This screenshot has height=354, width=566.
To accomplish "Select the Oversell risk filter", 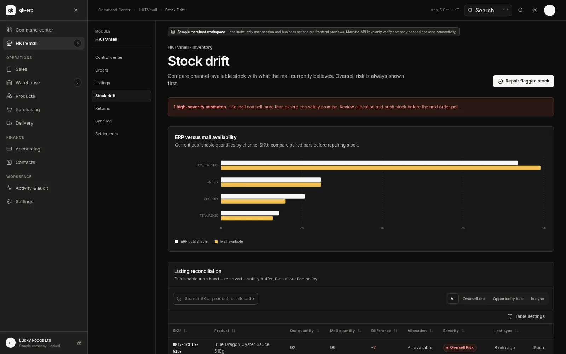I will pyautogui.click(x=474, y=299).
